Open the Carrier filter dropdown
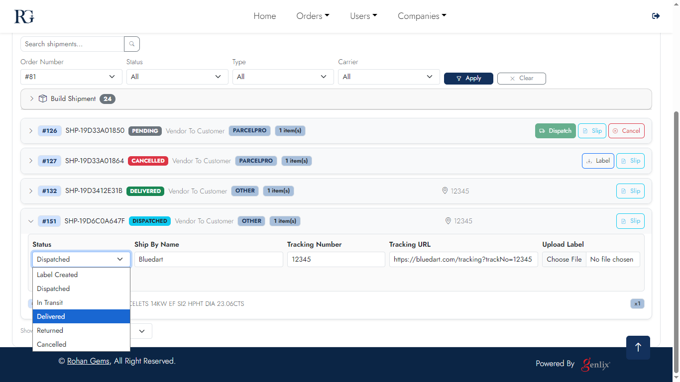680x382 pixels. (388, 77)
